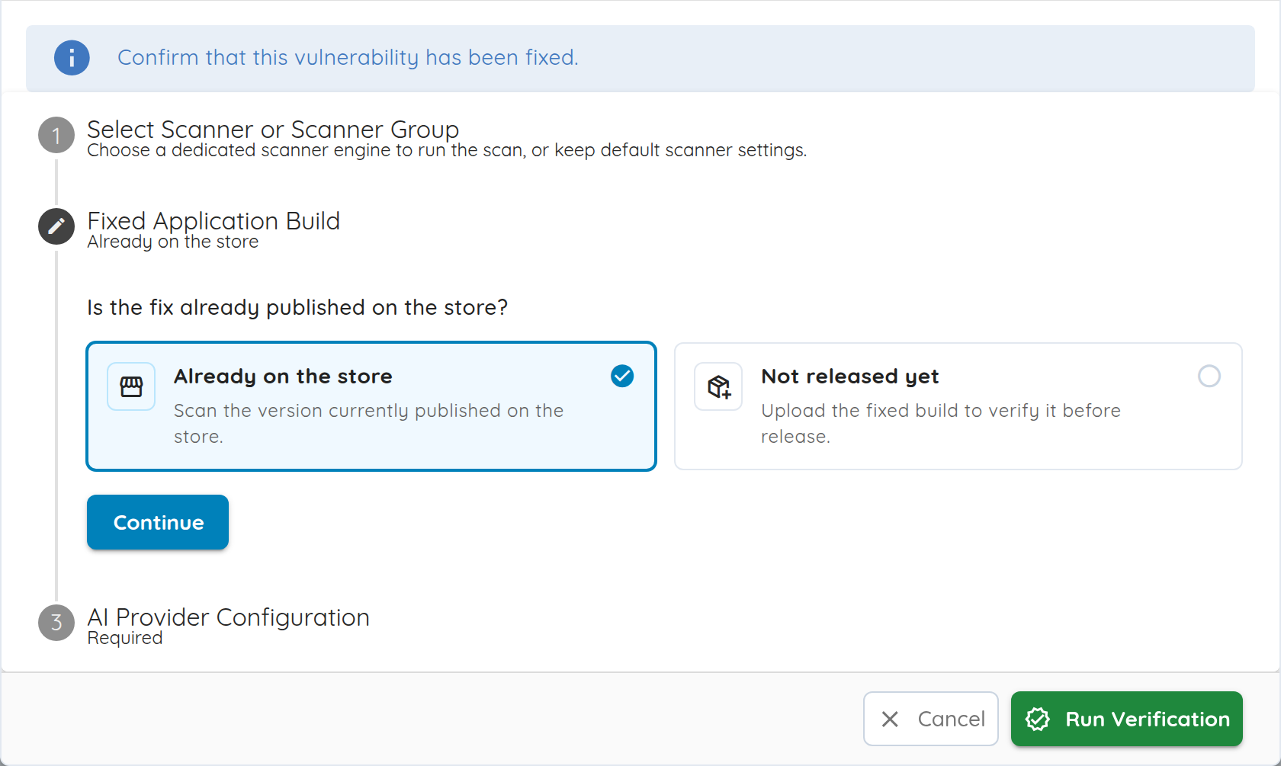This screenshot has height=766, width=1281.
Task: Click 'Scan the version currently published' description
Action: [369, 424]
